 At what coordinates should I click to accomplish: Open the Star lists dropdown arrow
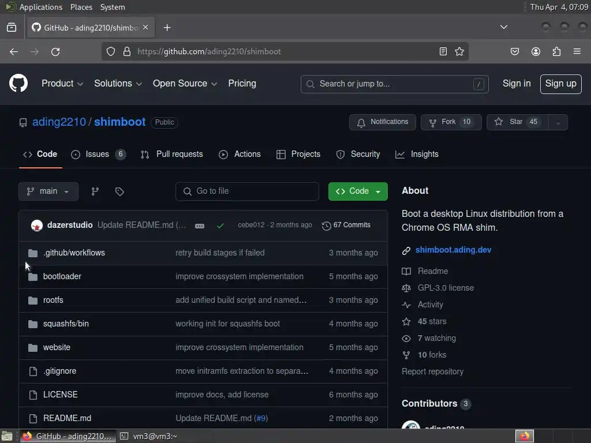558,122
